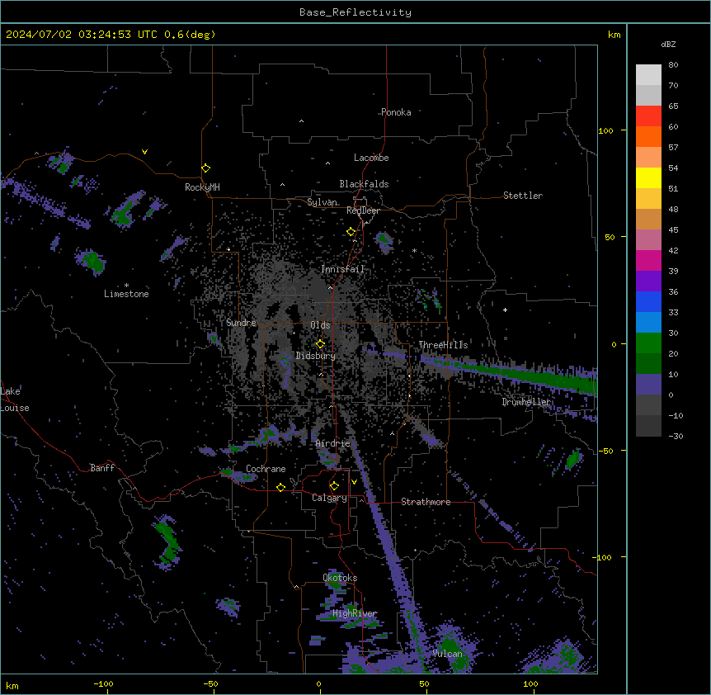Click the HighRiver label
The width and height of the screenshot is (711, 695).
[355, 613]
